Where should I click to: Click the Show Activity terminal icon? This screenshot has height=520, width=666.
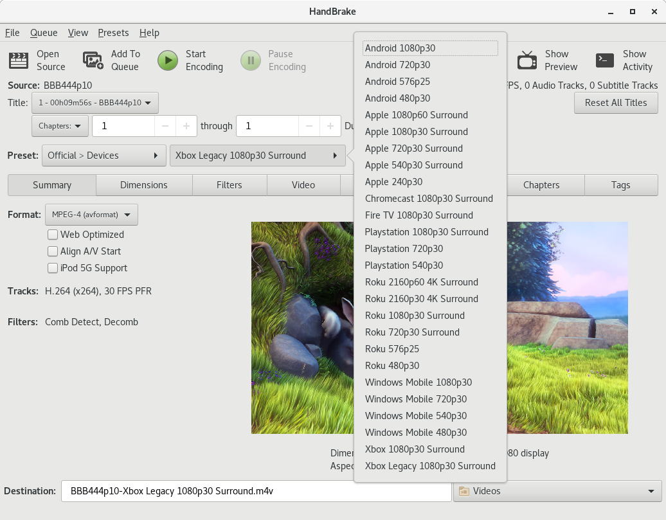coord(605,60)
